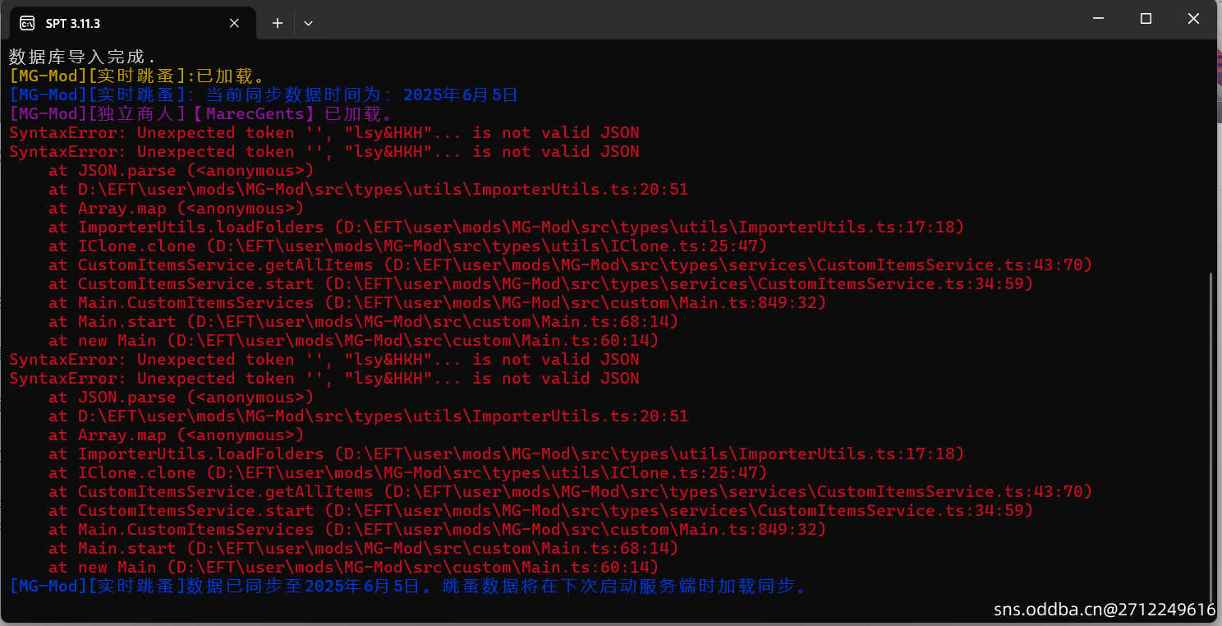
Task: Click the last blue line about "数据已同步至2025年6月5日"
Action: (409, 587)
